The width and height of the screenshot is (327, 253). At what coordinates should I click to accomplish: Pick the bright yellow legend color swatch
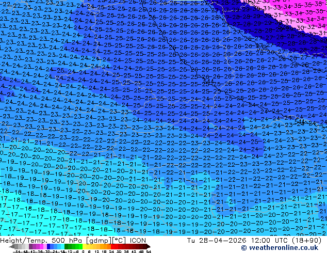(84, 247)
